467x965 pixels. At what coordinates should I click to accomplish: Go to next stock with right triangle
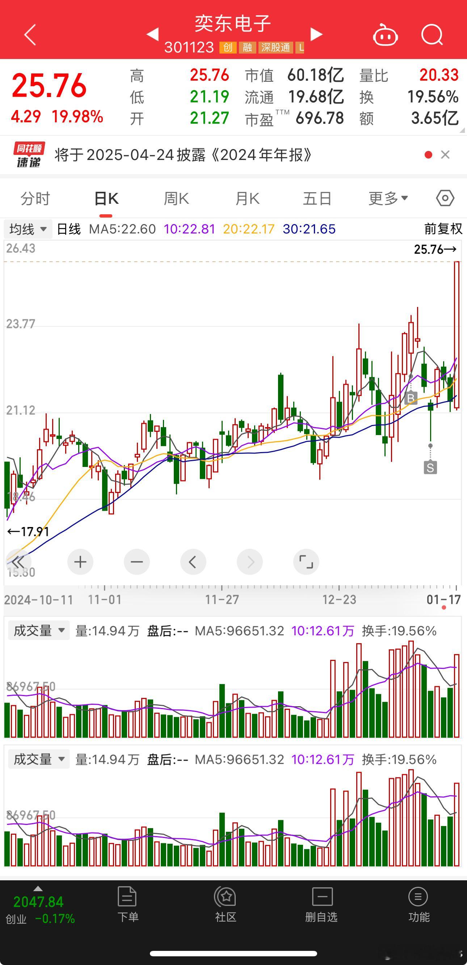click(316, 34)
